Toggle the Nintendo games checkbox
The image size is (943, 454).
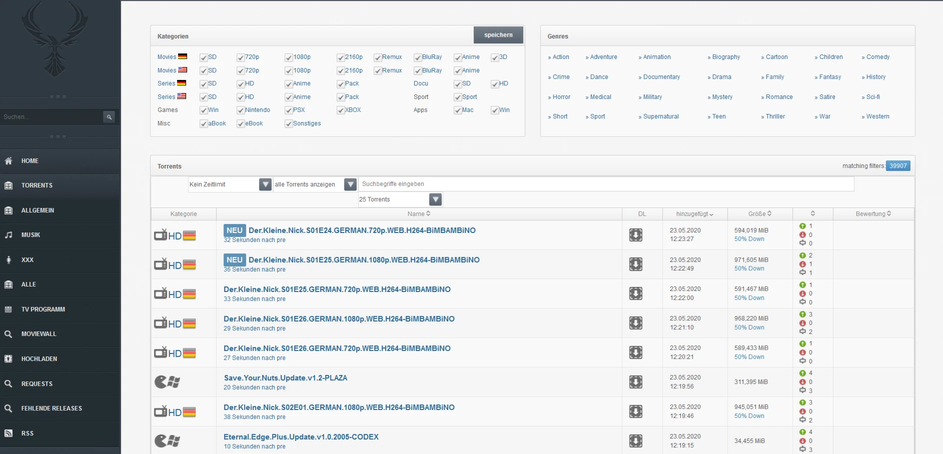(x=241, y=110)
